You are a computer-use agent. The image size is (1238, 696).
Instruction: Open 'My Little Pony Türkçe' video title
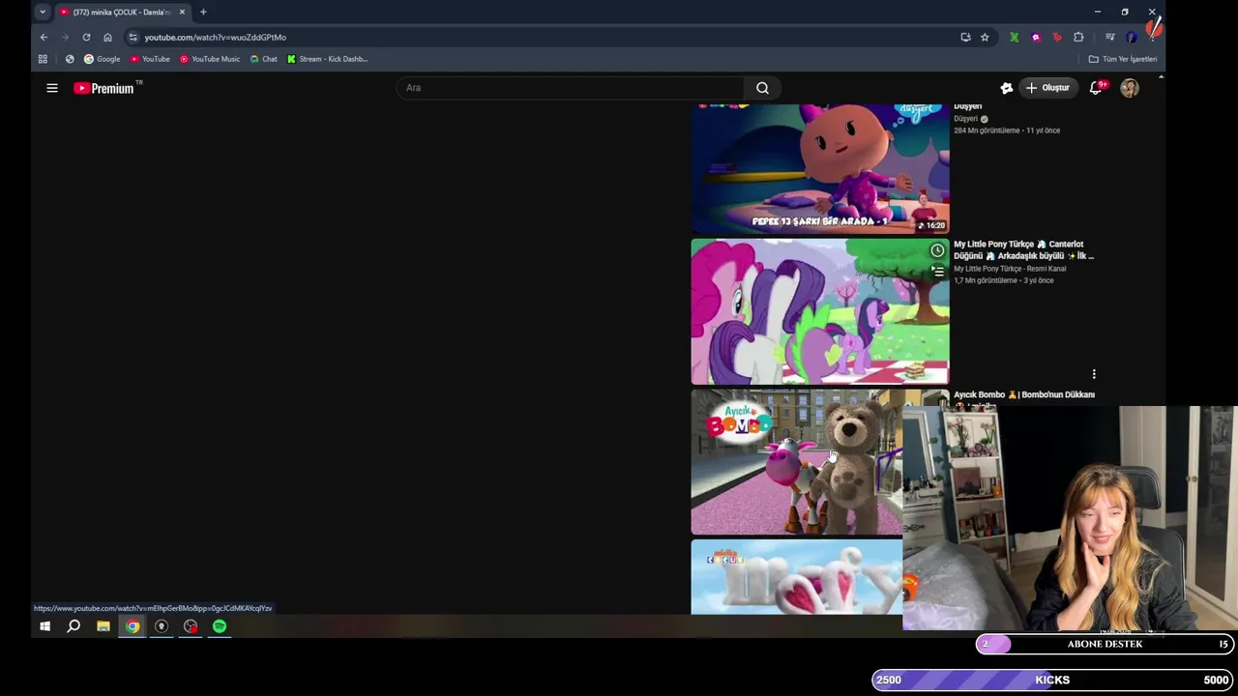coord(1023,250)
